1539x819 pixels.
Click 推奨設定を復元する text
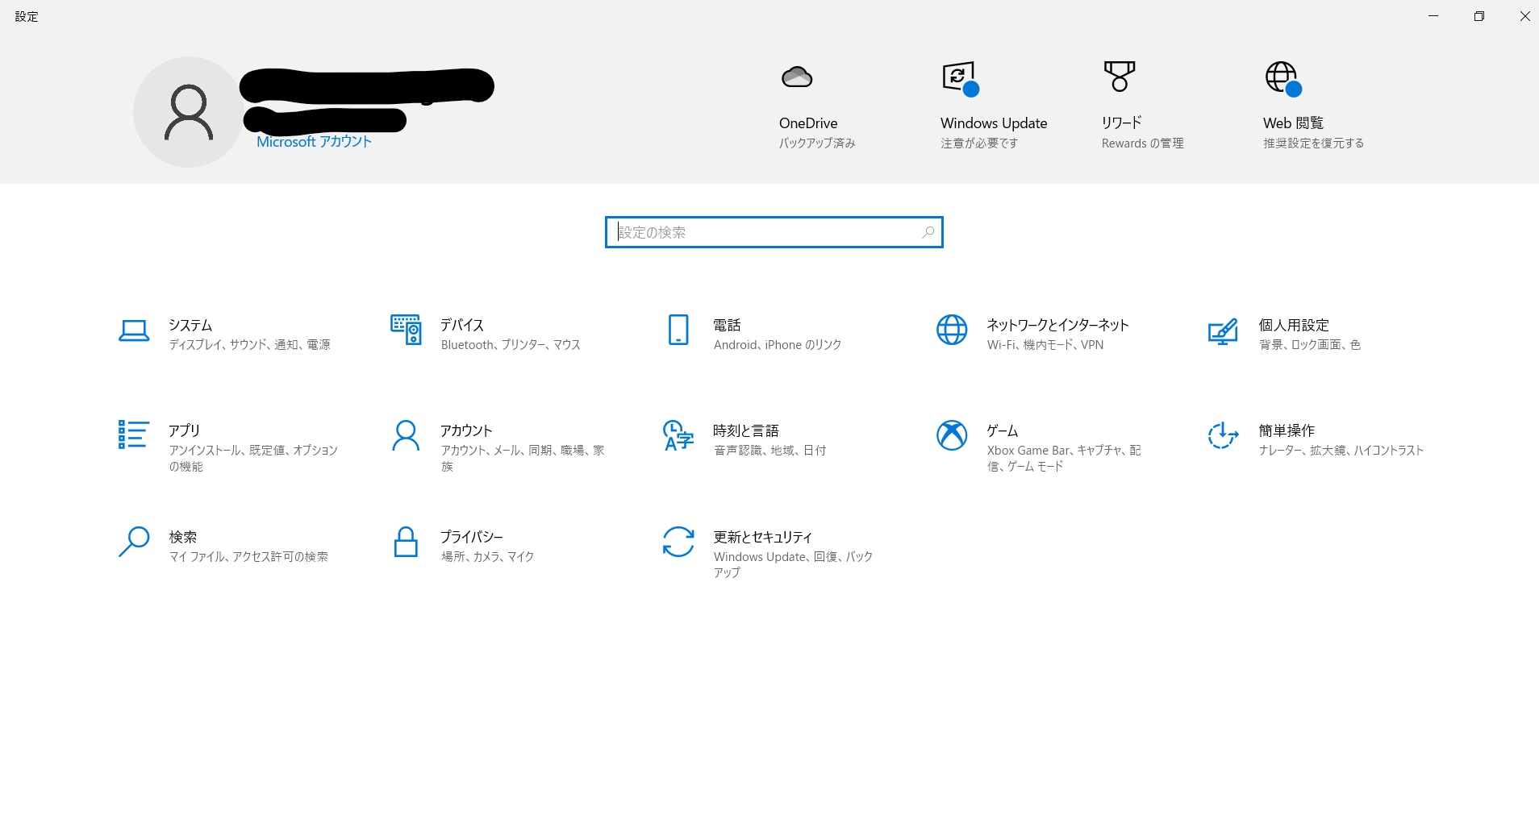1313,143
